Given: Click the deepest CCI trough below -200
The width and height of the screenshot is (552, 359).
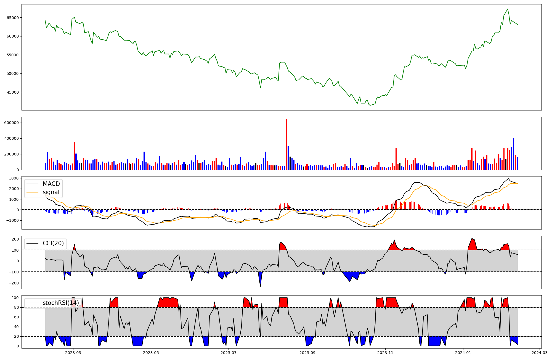Looking at the screenshot, I should click(260, 286).
